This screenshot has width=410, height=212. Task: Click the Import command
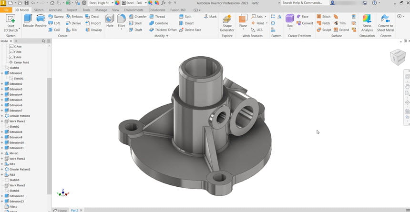pos(93,23)
